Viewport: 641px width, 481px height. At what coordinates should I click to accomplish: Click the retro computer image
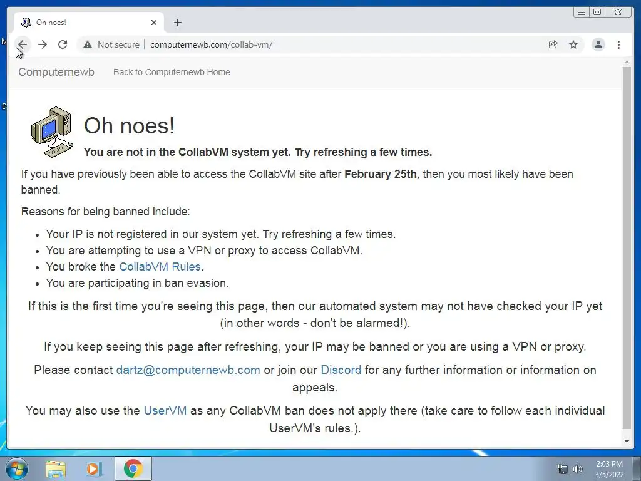(x=53, y=132)
